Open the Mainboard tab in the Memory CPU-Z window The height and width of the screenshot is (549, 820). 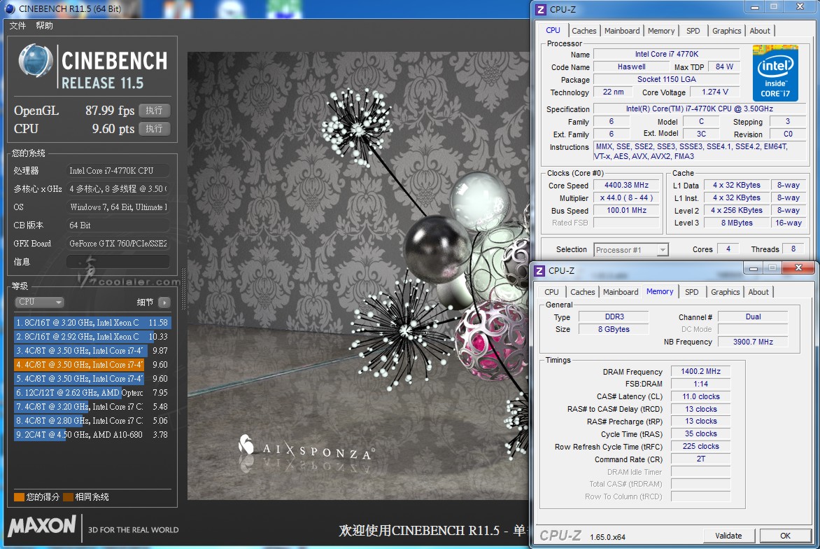point(620,292)
